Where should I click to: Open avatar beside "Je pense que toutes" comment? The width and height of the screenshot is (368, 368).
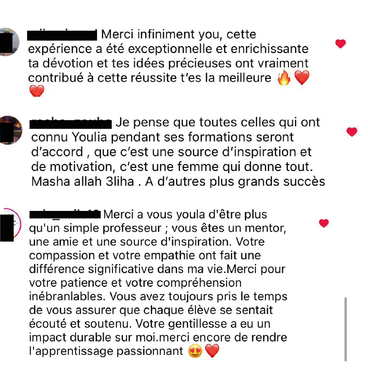pos(10,130)
